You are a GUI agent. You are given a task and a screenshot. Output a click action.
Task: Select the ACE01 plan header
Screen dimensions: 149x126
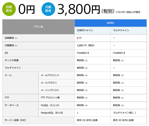pyautogui.click(x=111, y=23)
